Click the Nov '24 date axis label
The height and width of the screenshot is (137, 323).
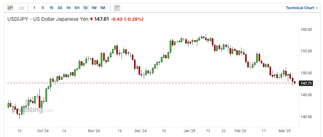(94, 131)
